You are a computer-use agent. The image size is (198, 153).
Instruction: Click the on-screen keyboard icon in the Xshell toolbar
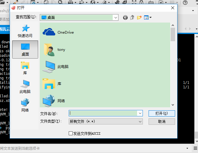click(151, 2)
